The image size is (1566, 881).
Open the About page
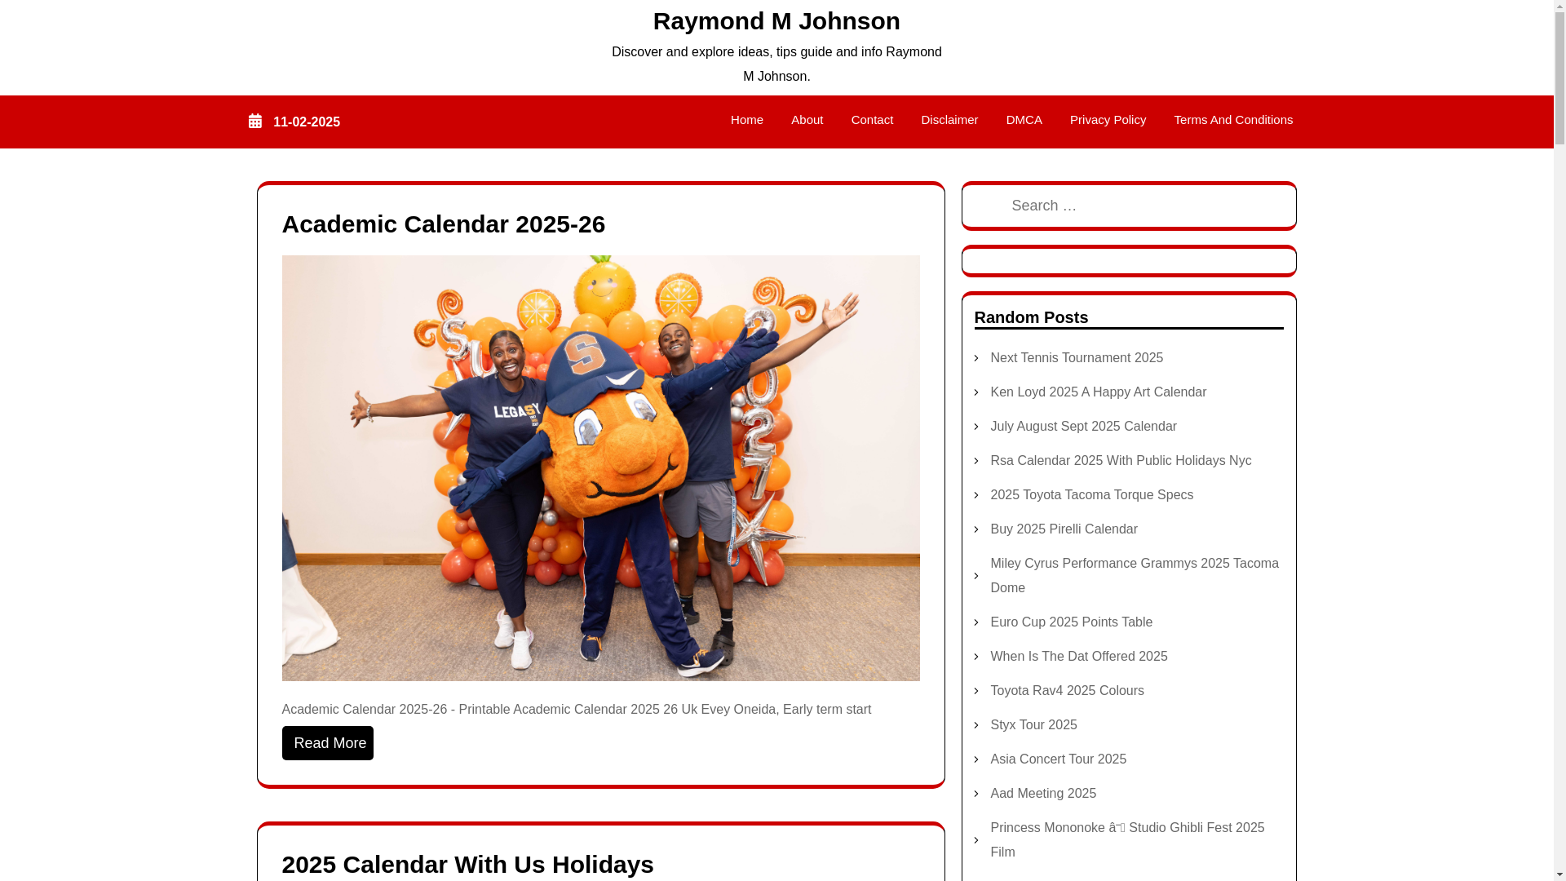(x=807, y=120)
